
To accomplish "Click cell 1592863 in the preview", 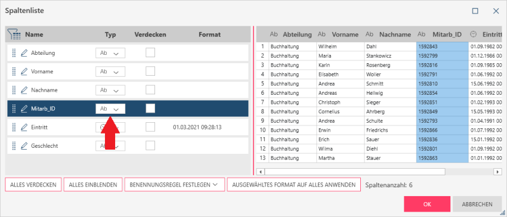I will (442, 158).
